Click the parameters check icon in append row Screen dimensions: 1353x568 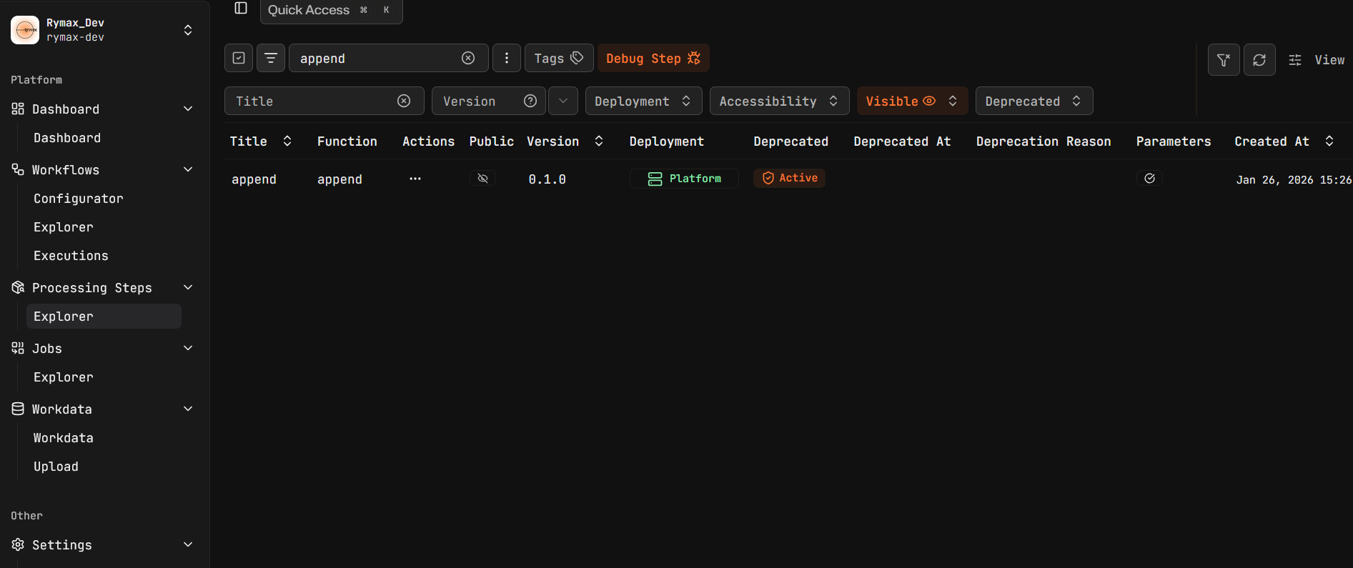pos(1149,179)
